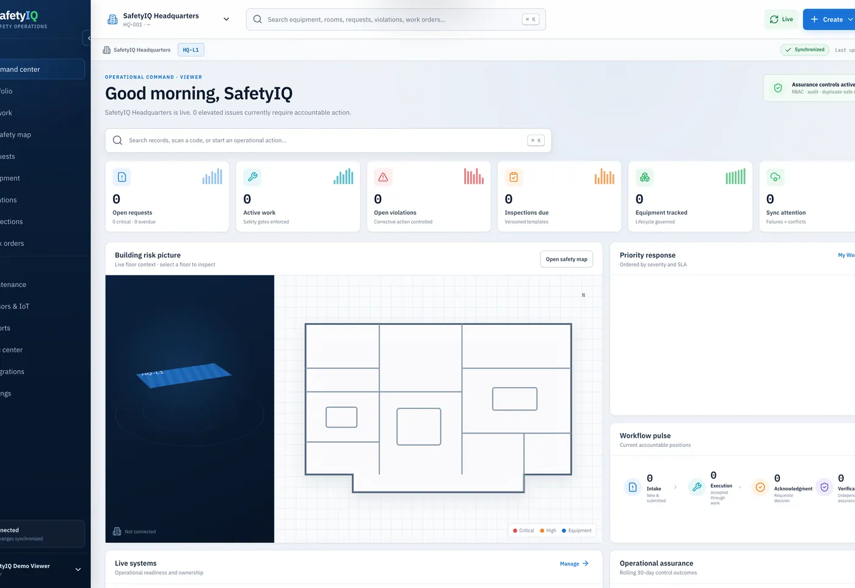Viewport: 855px width, 588px height.
Task: Click the Intake workflow stage icon
Action: 633,487
